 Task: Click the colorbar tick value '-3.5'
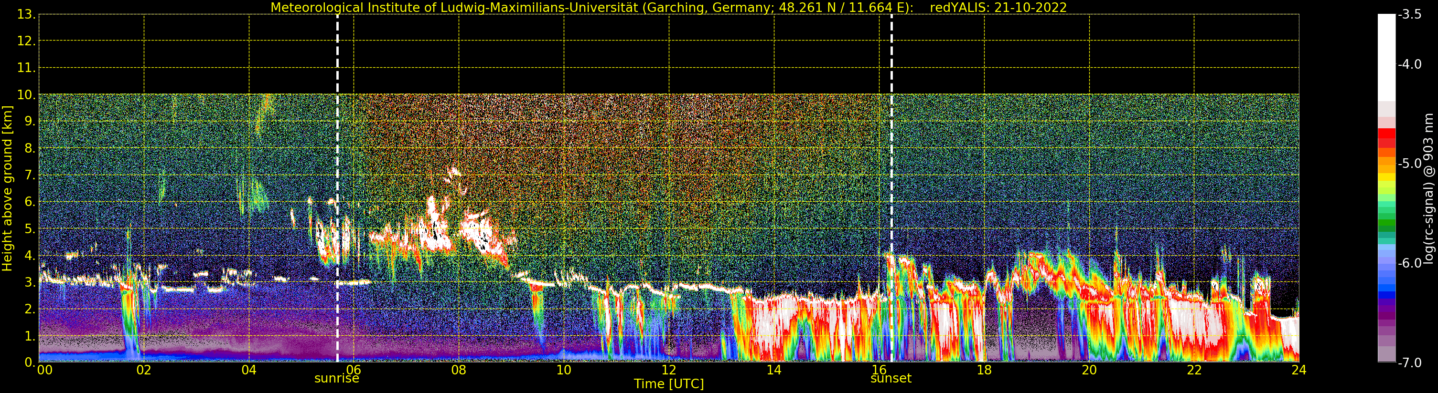pyautogui.click(x=1409, y=14)
